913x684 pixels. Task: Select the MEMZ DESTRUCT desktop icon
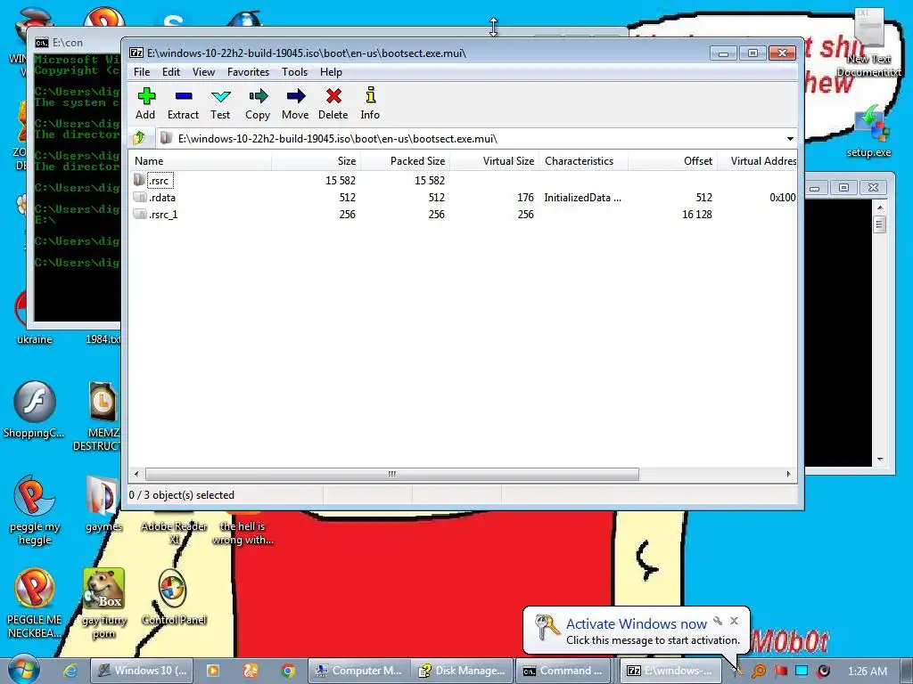[103, 415]
